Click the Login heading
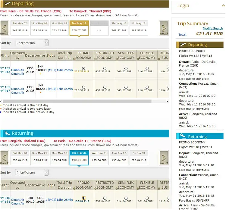Screen dimensions: 226x210 (x=183, y=5)
